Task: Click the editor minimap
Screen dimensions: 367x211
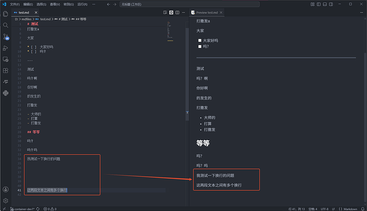Action: pos(170,31)
